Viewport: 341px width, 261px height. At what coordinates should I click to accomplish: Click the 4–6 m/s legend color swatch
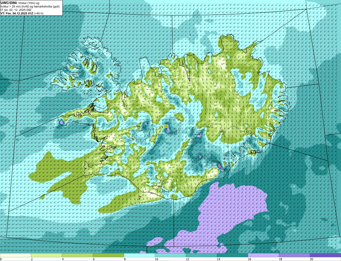point(78,255)
